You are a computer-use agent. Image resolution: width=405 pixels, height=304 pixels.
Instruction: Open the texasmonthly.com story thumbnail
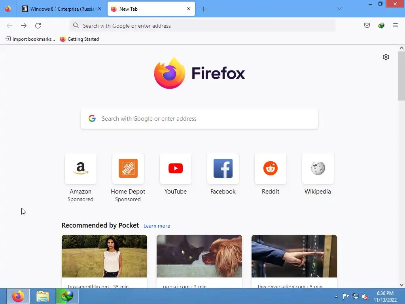point(104,256)
